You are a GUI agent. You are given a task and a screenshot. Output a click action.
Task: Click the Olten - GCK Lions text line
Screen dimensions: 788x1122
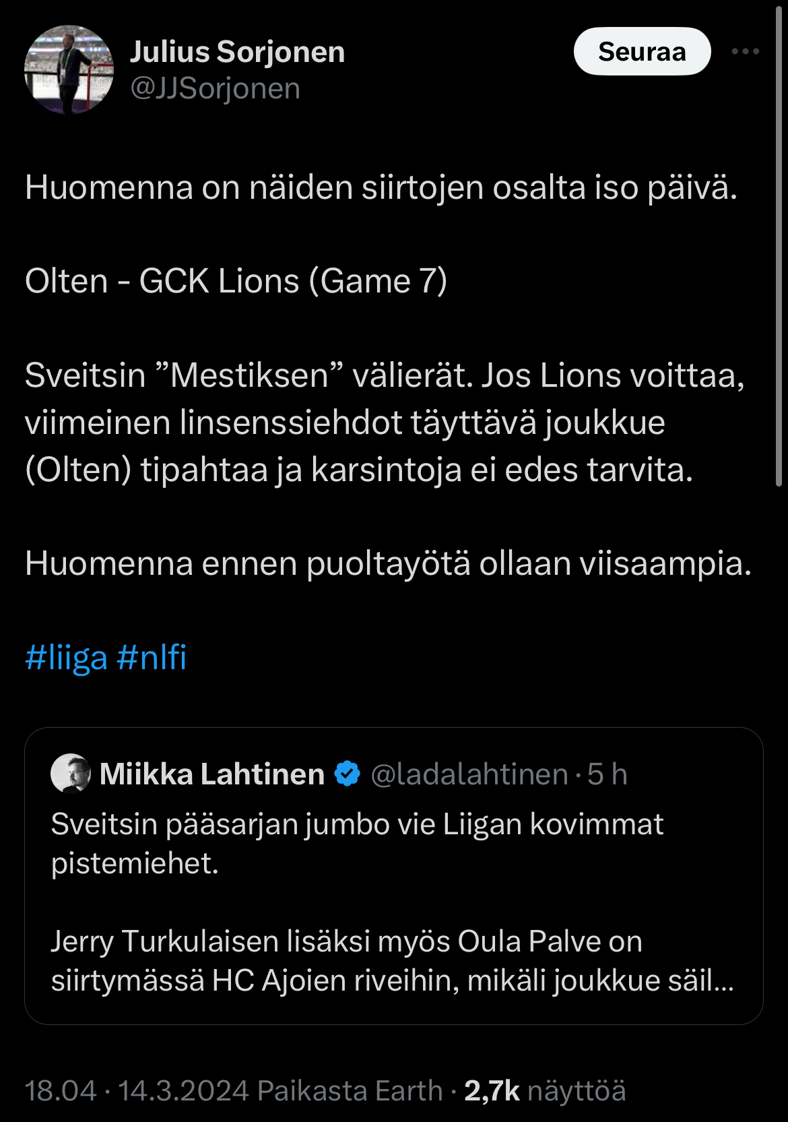coord(236,281)
